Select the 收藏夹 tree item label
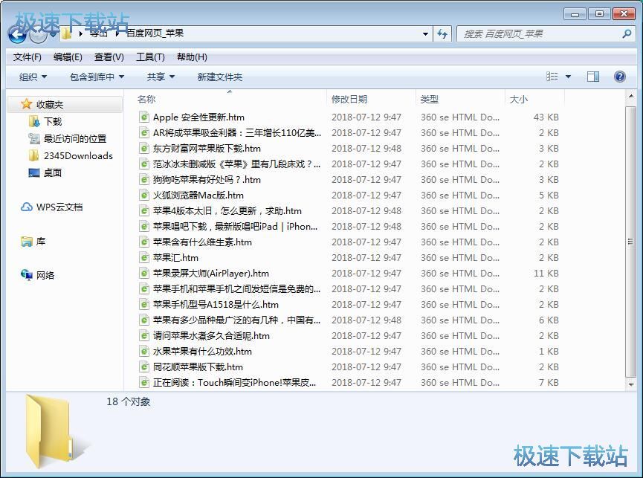 pyautogui.click(x=50, y=105)
